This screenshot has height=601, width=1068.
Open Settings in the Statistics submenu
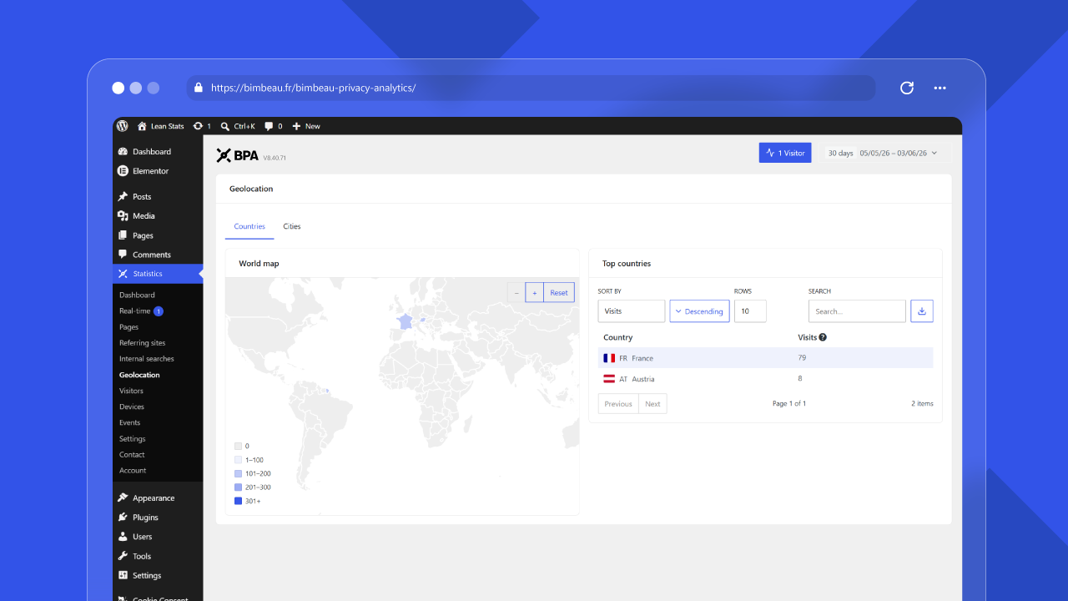133,439
